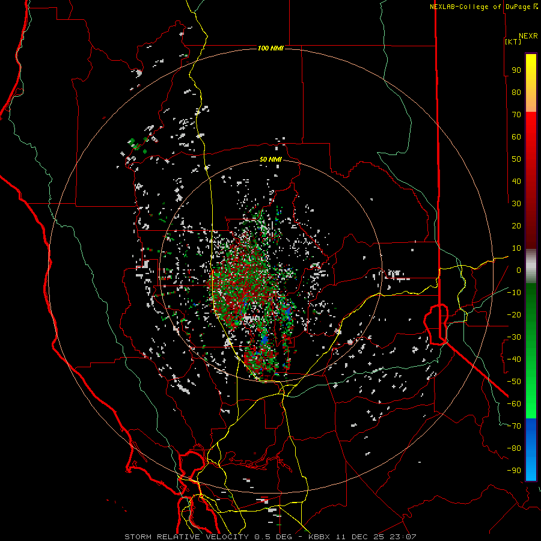This screenshot has height=541, width=541.
Task: Click the -80 kt value on velocity scale
Action: [514, 448]
